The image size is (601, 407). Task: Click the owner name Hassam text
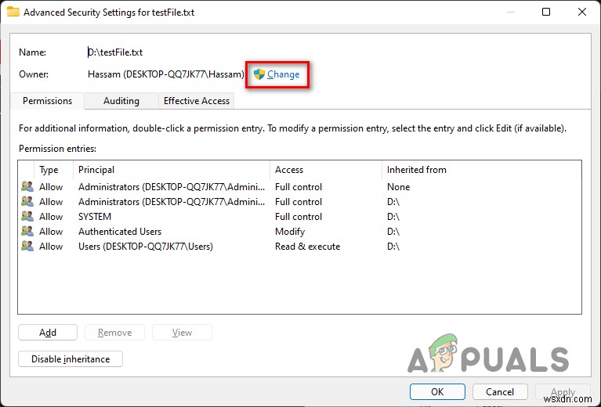[x=165, y=74]
